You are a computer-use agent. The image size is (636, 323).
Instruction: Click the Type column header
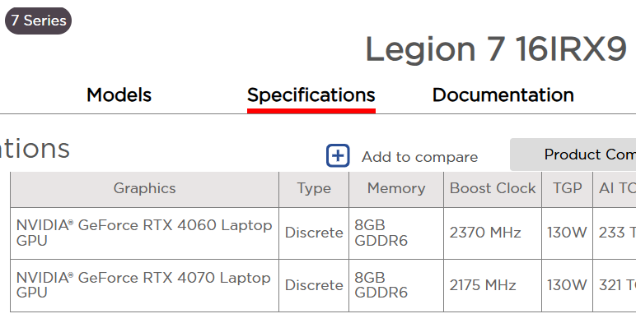tap(314, 189)
